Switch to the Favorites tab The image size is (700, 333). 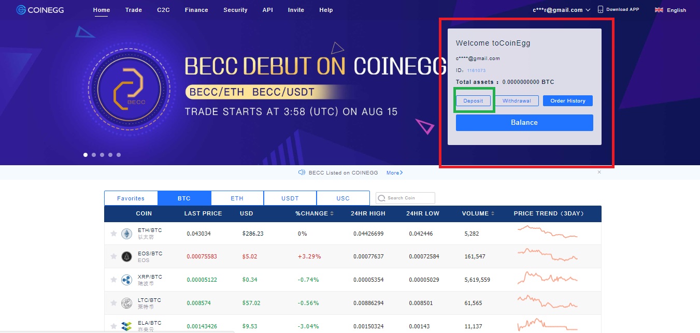(131, 198)
